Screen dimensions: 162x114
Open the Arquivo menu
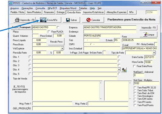[x=14, y=8]
